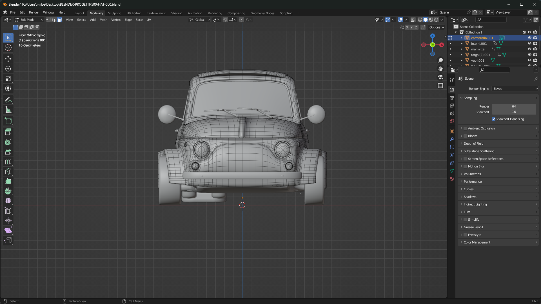Activate the Transform tool
Viewport: 541px width, 304px height.
[8, 88]
